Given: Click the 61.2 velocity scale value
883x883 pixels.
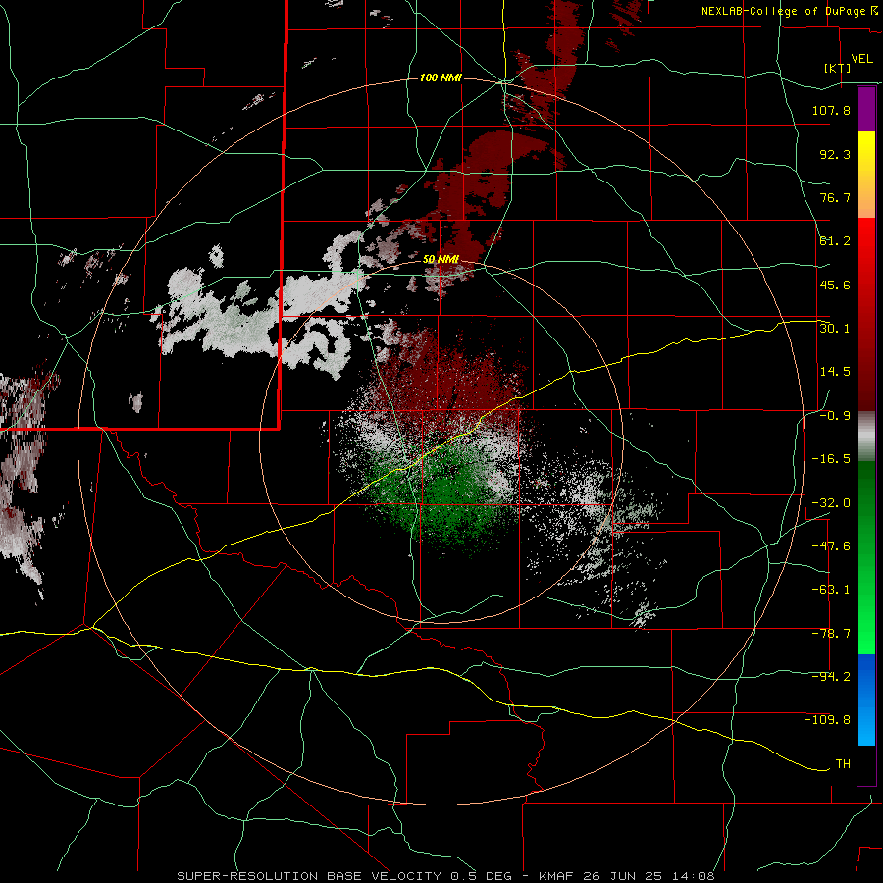Looking at the screenshot, I should point(835,241).
